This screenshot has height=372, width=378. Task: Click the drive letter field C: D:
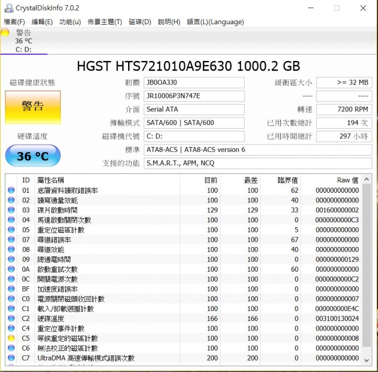[194, 136]
